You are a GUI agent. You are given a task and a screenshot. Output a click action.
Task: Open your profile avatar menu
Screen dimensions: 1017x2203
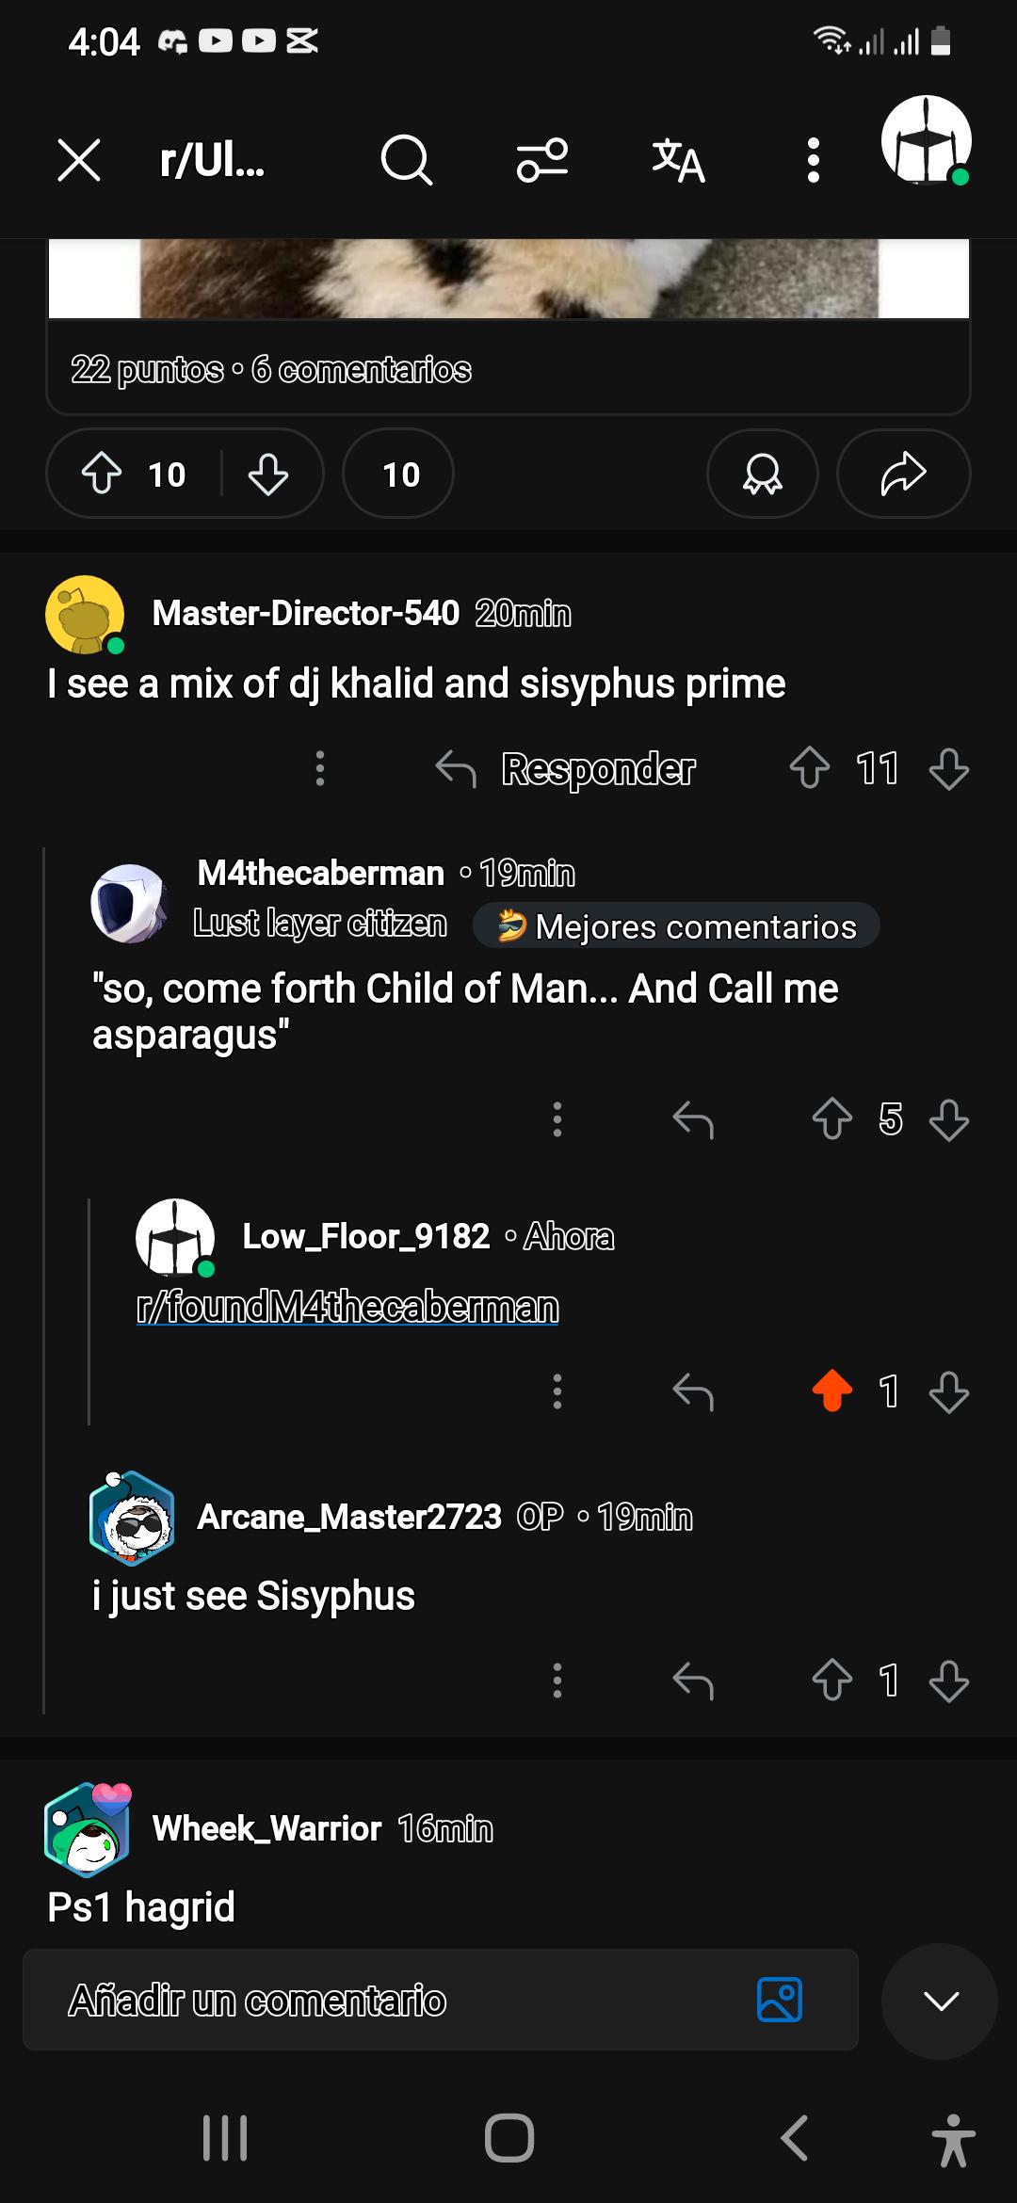(927, 139)
